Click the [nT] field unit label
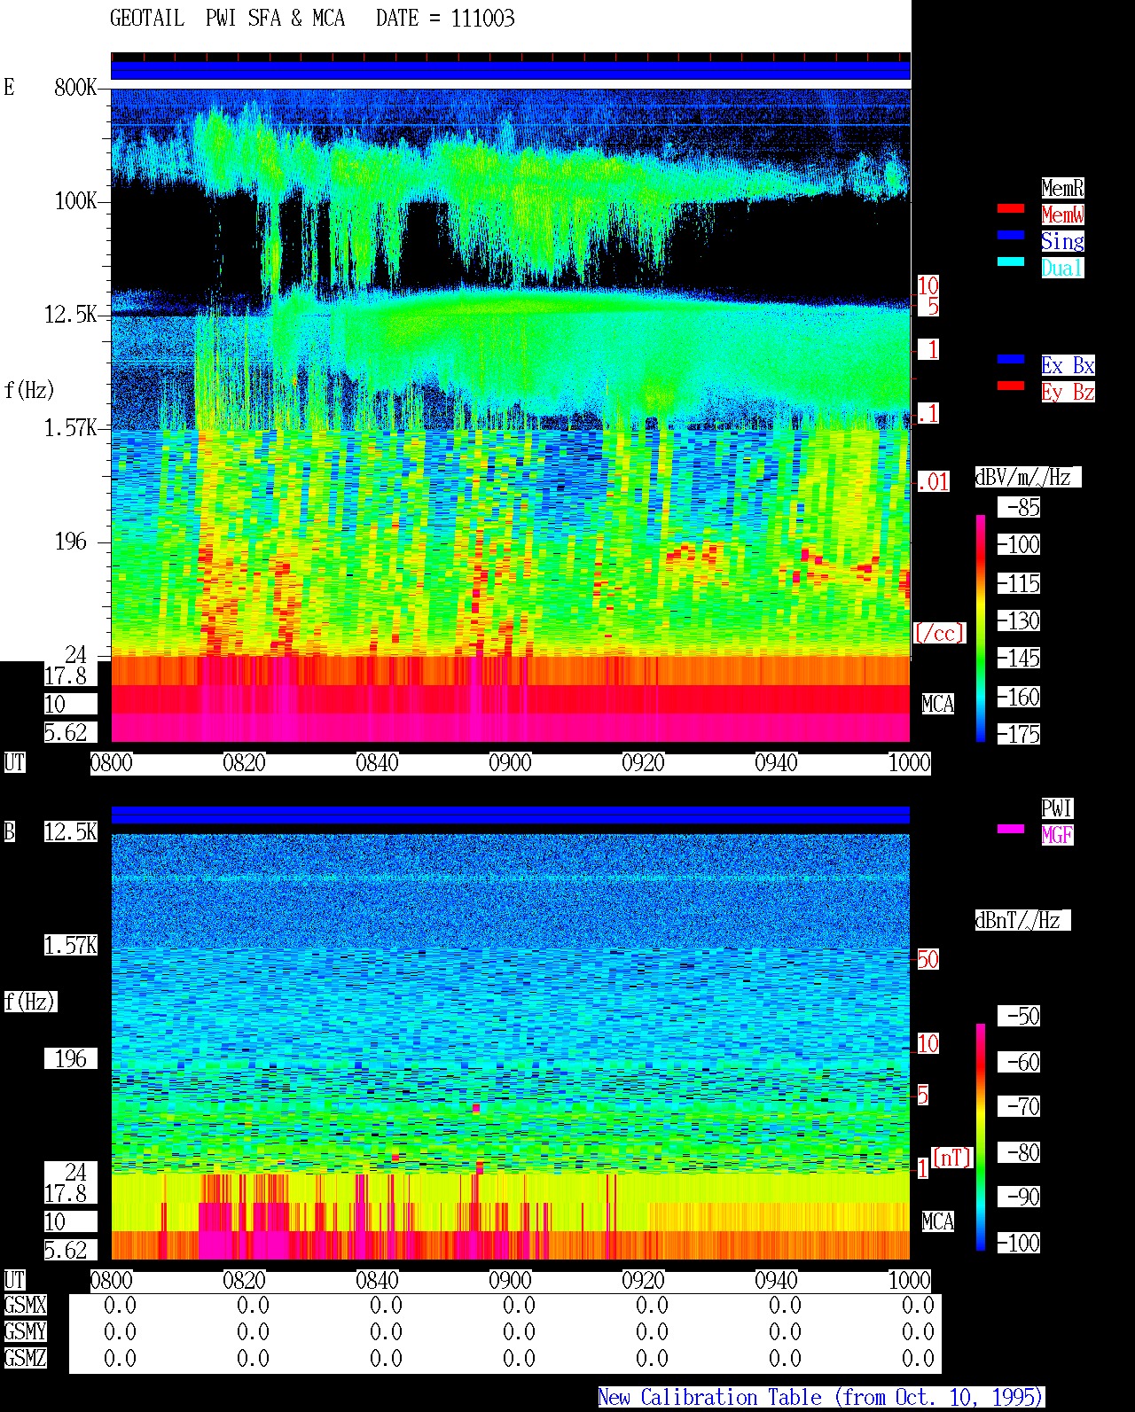1135x1412 pixels. click(x=951, y=1158)
